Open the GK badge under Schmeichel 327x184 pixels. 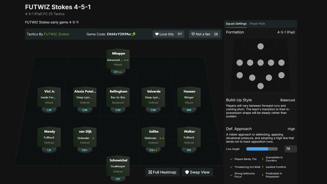click(118, 179)
